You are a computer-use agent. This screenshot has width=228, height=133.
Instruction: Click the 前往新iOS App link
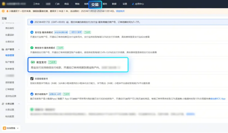pyautogui.click(x=218, y=99)
